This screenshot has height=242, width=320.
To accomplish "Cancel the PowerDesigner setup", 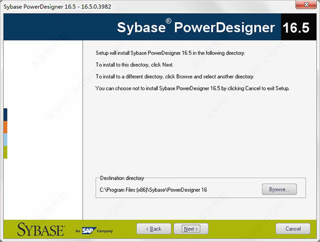I will click(x=293, y=229).
